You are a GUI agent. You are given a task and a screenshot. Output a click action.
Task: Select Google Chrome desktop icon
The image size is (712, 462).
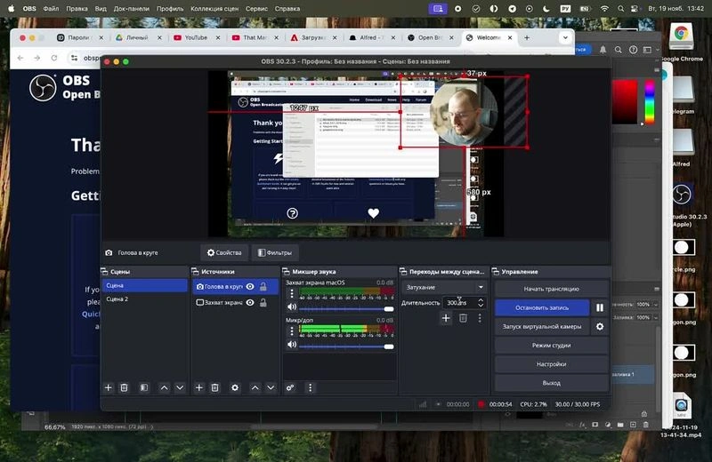click(680, 43)
